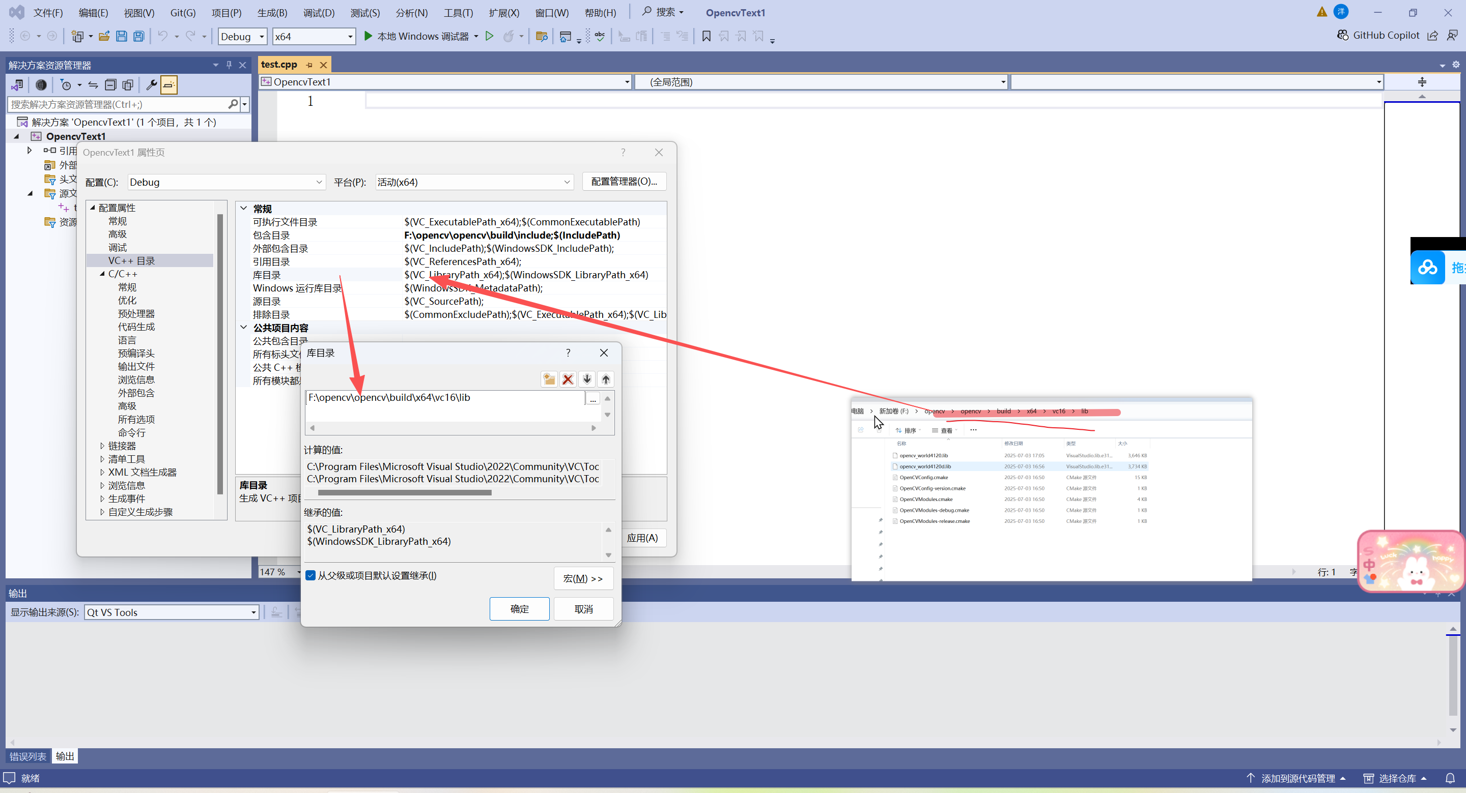This screenshot has width=1466, height=793.
Task: Select opencv_world4120d.lib in Explorer window
Action: click(925, 466)
